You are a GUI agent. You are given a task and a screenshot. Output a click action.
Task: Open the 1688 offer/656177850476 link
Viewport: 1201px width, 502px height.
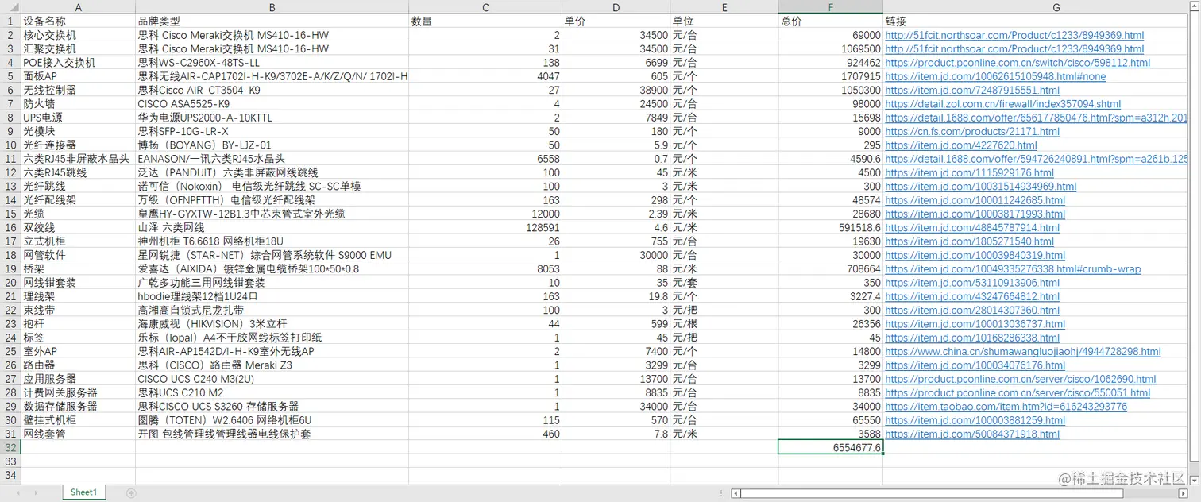[1037, 118]
